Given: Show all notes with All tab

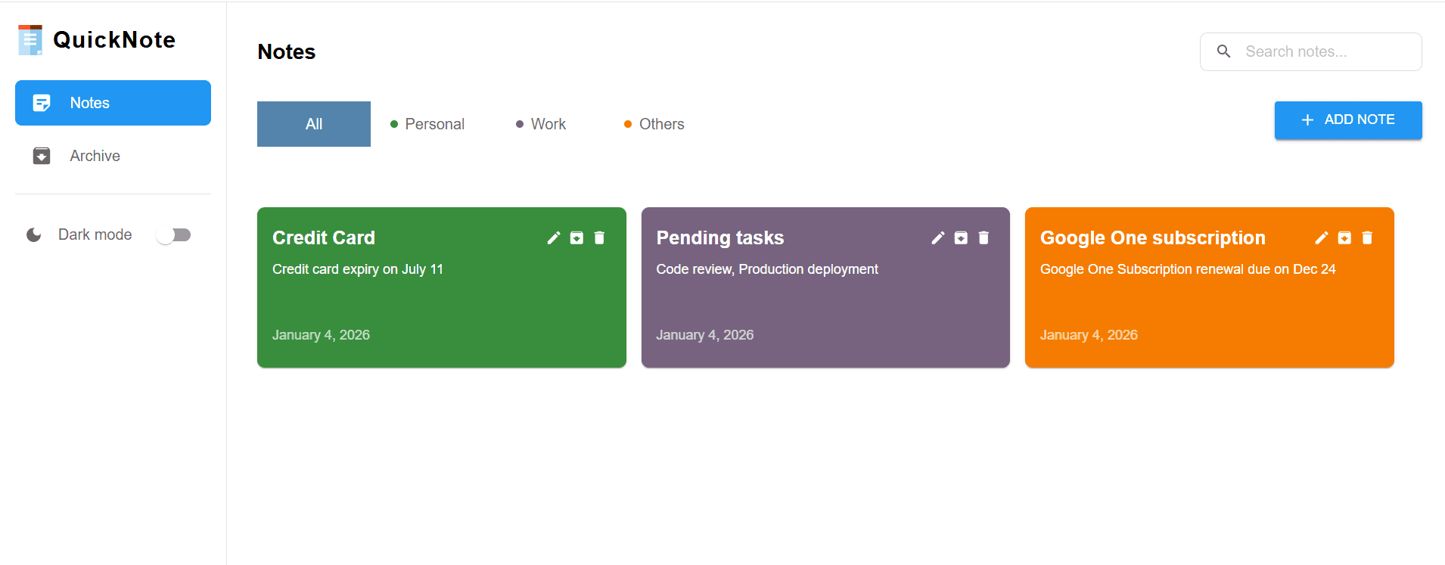Looking at the screenshot, I should [314, 124].
